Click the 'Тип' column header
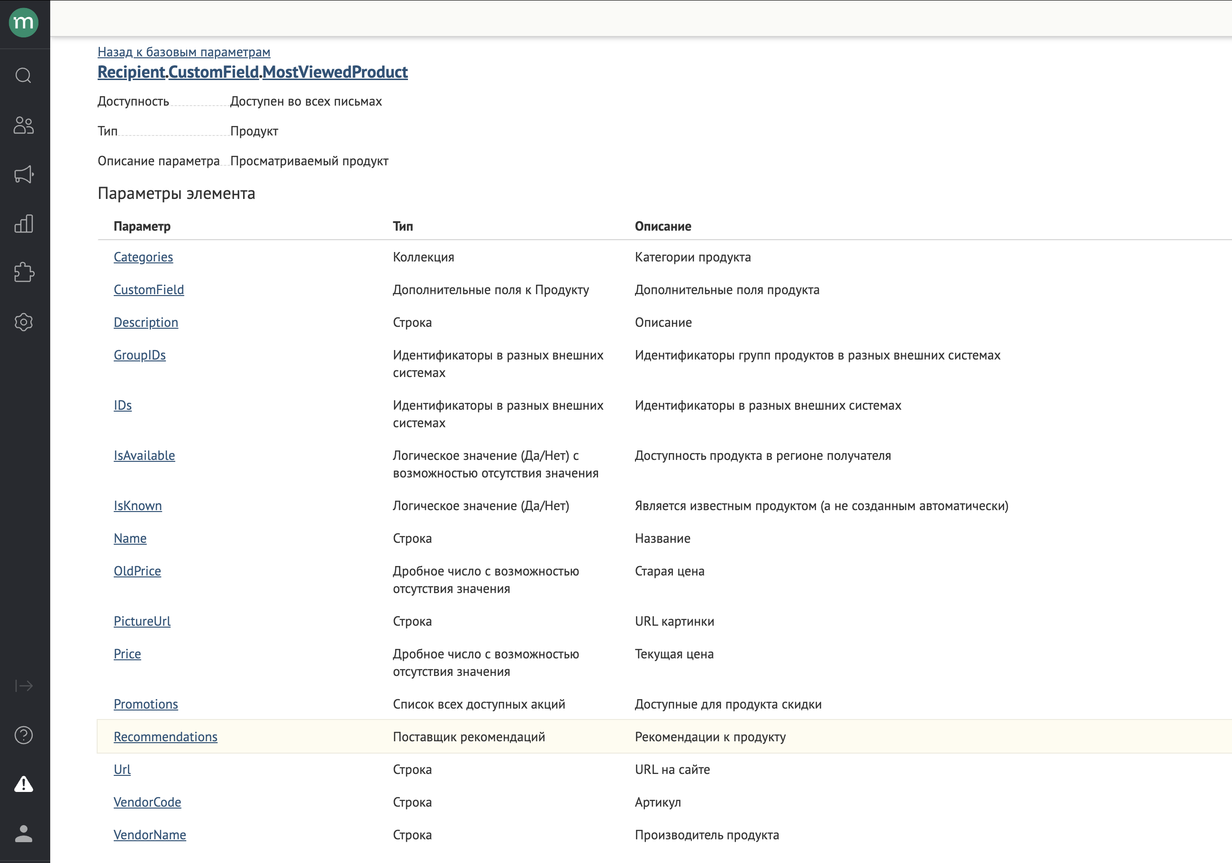 [x=403, y=226]
